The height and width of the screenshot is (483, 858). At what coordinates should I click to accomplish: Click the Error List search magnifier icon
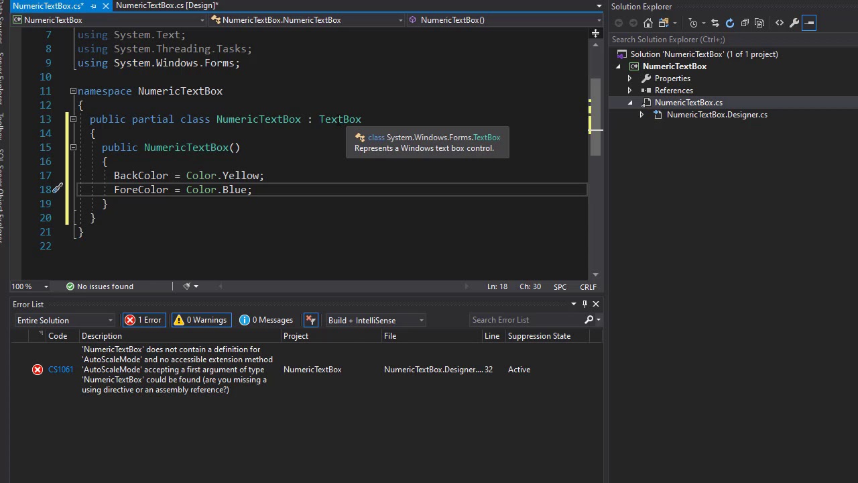click(589, 320)
